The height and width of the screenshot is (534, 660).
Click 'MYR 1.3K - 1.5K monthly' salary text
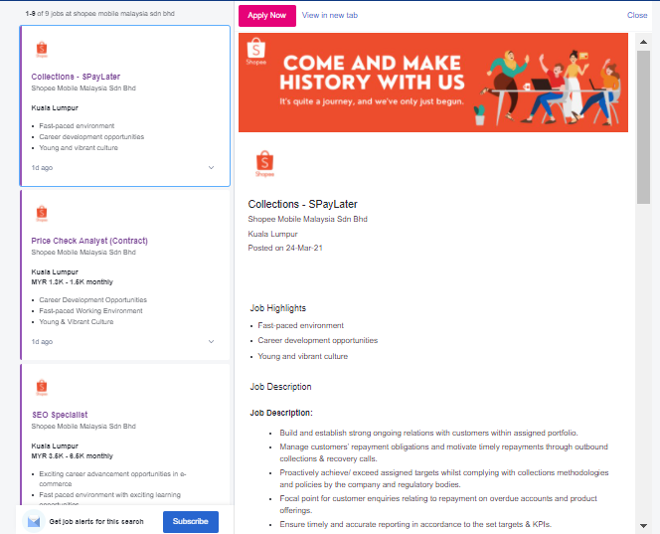click(x=72, y=281)
